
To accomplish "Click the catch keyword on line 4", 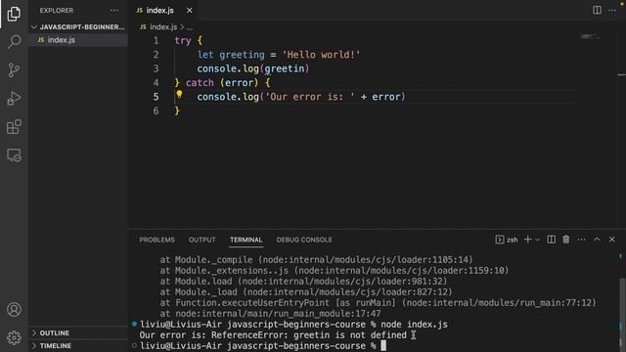I will coord(200,82).
